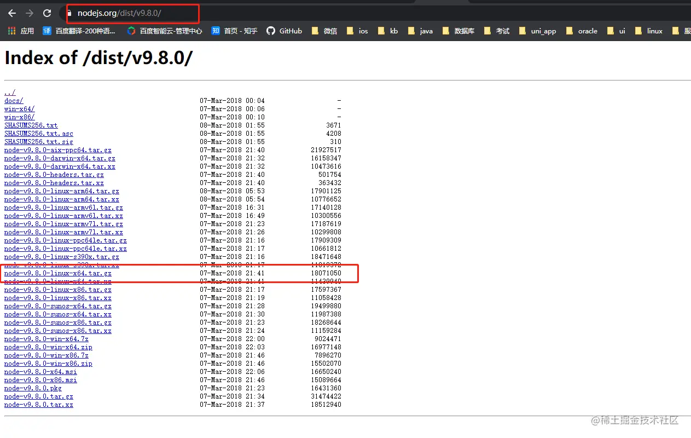
Task: Open the ui bookmark folder
Action: 615,31
